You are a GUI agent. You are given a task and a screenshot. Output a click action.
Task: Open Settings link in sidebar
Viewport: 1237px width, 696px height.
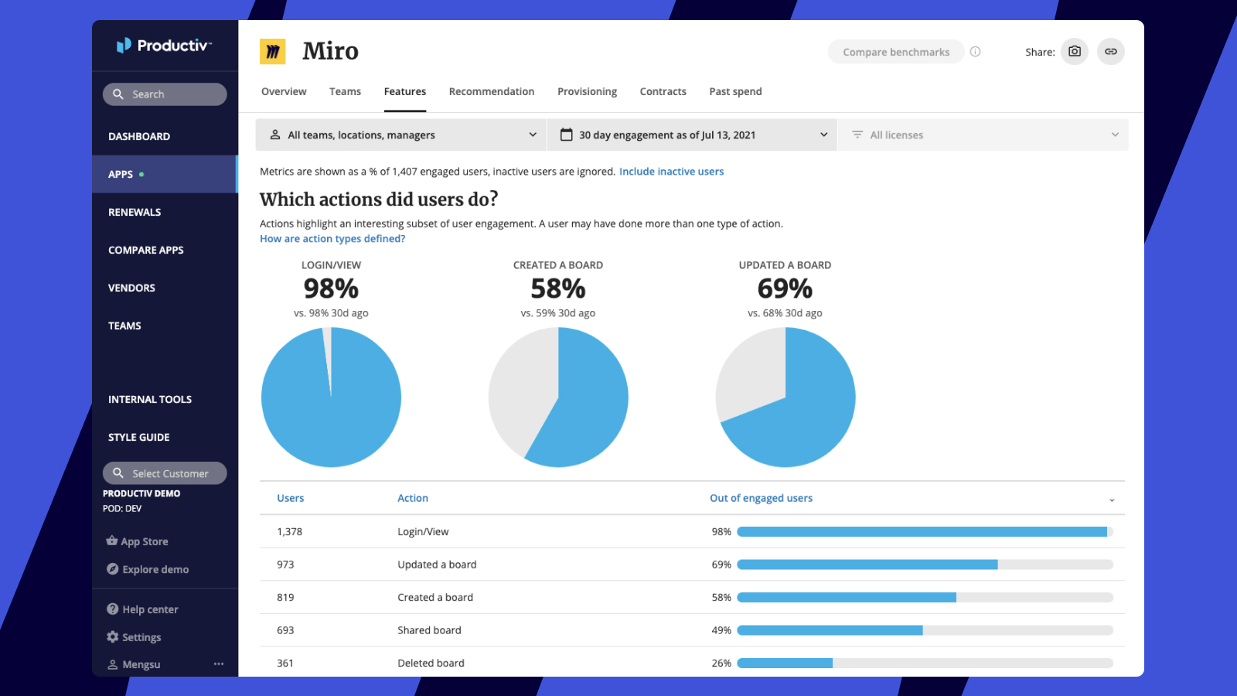141,637
